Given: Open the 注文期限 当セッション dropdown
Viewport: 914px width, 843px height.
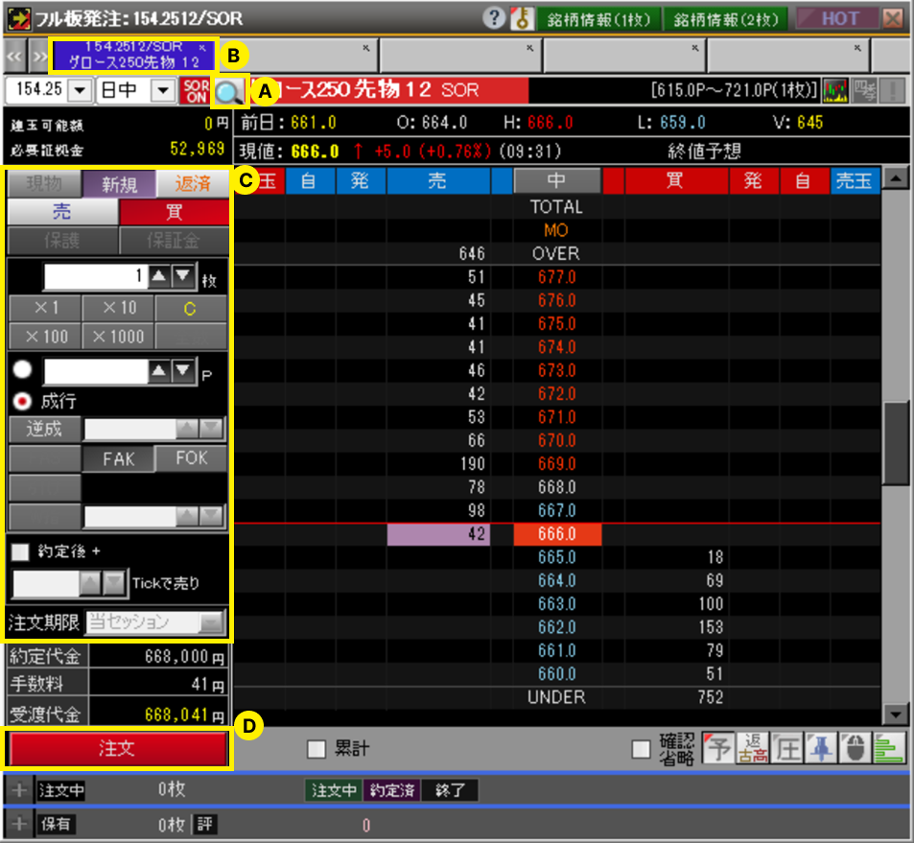Looking at the screenshot, I should pyautogui.click(x=210, y=622).
